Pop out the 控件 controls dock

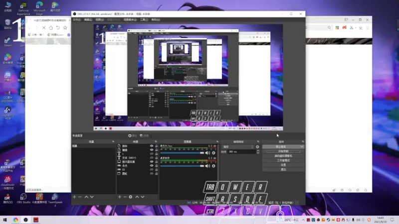[x=303, y=141]
